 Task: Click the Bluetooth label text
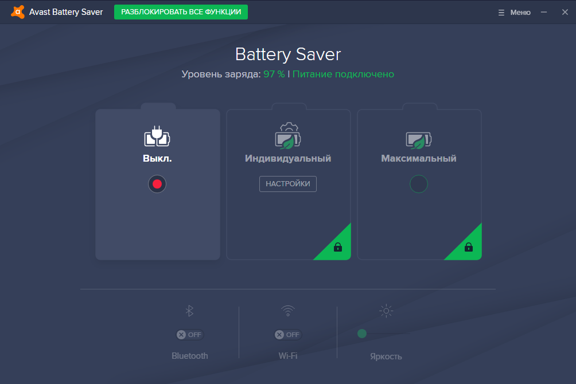[189, 356]
